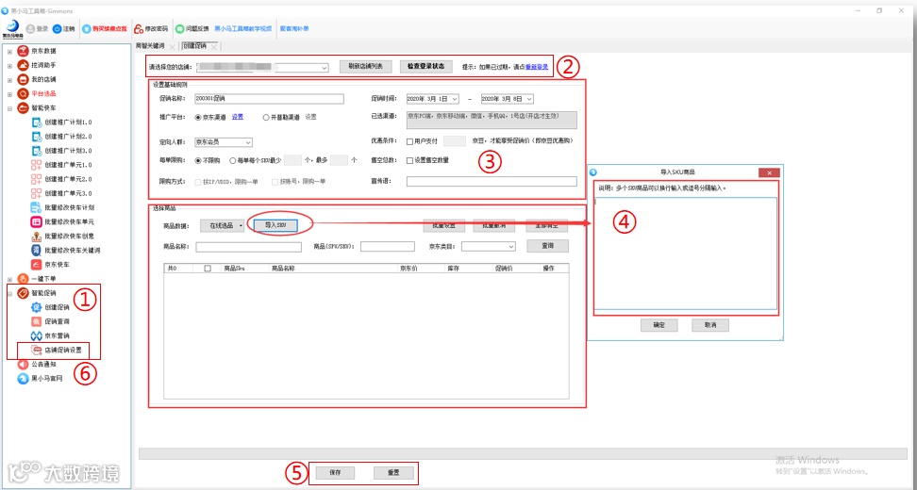This screenshot has height=490, width=917.
Task: Check the 按账号限购一单 checkbox
Action: (x=275, y=182)
